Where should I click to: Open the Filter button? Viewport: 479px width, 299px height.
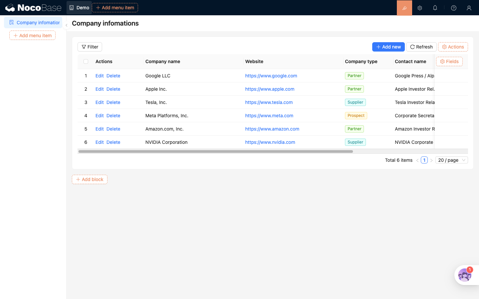click(90, 47)
